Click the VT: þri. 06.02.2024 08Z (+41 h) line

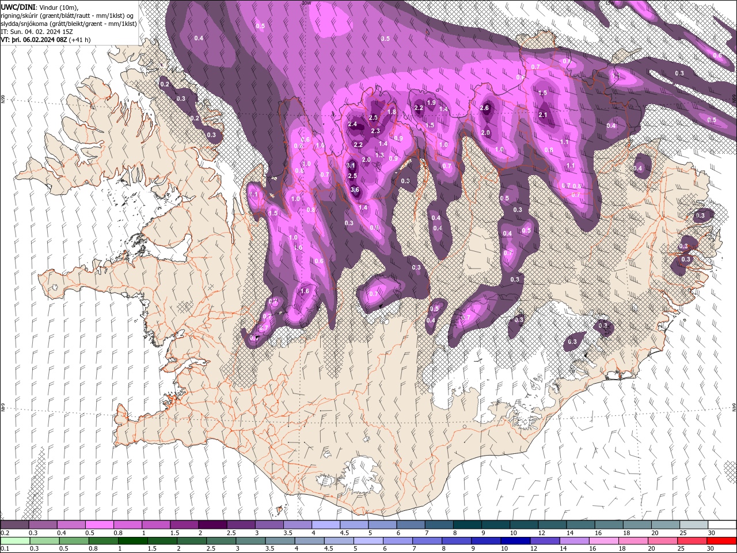coord(45,40)
